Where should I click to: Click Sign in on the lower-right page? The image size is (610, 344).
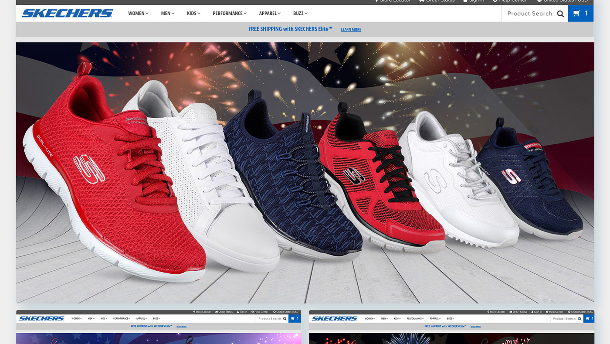coord(536,312)
